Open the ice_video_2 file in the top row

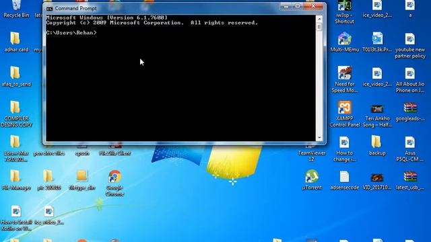point(377,9)
